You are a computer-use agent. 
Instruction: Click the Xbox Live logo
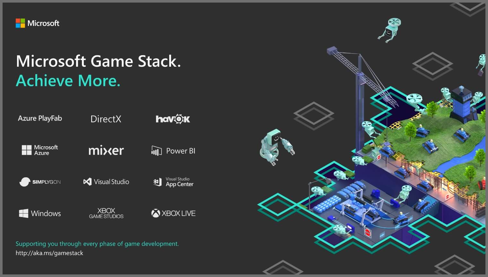(173, 213)
